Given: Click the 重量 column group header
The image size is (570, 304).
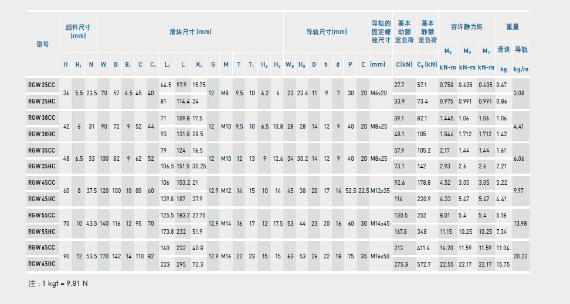Looking at the screenshot, I should [x=512, y=27].
